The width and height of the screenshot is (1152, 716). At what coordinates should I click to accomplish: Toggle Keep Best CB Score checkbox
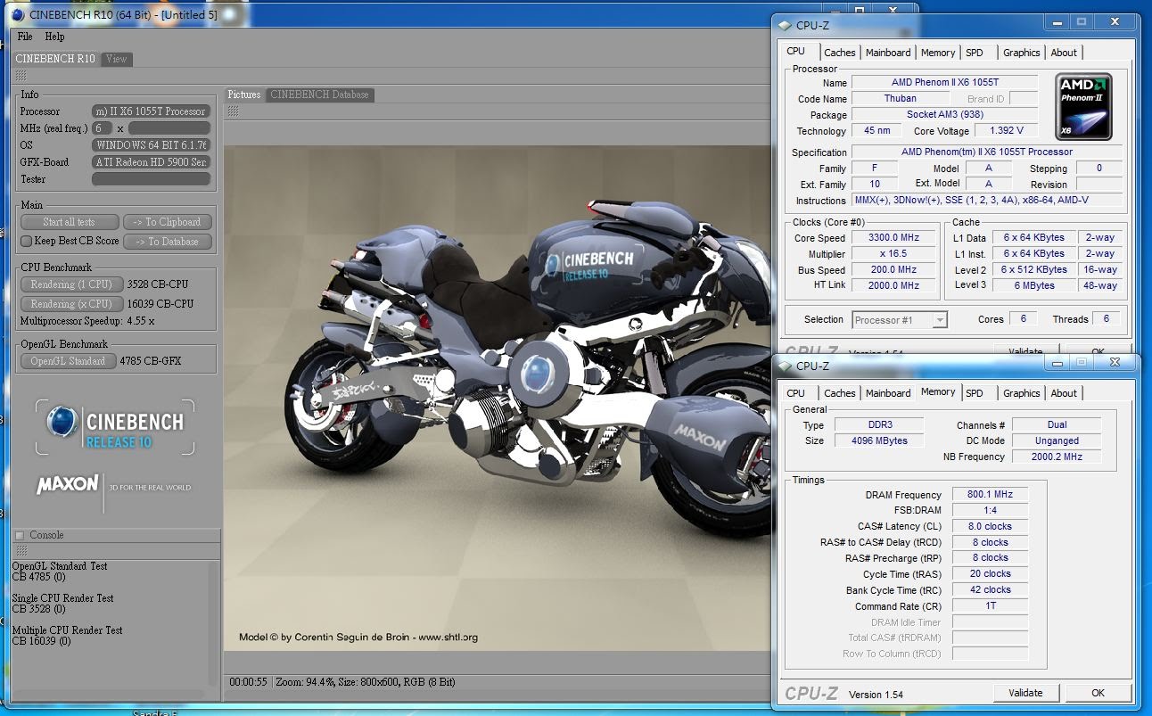tap(26, 242)
